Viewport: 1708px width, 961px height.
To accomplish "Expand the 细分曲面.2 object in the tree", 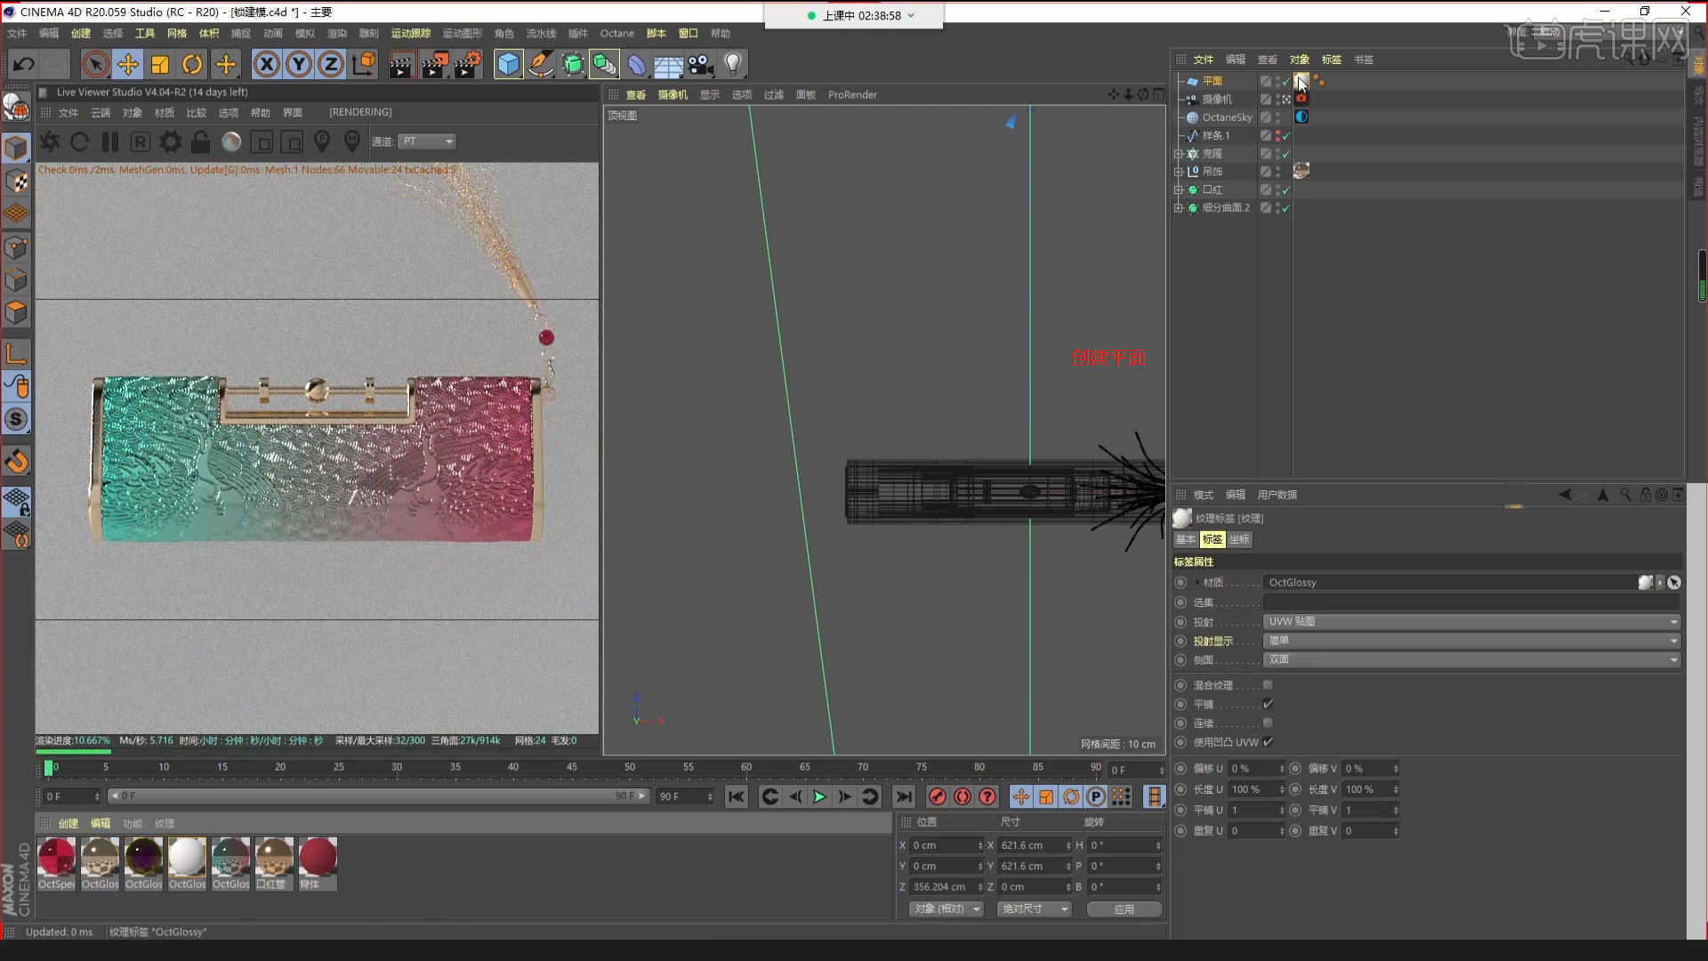I will tap(1179, 208).
